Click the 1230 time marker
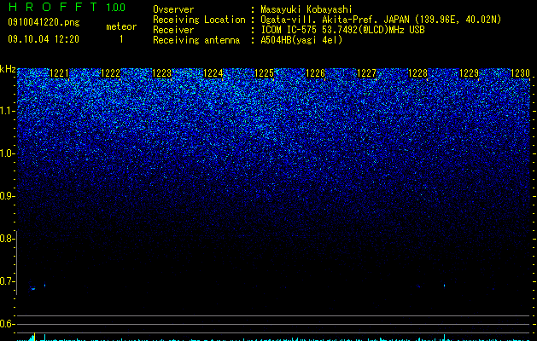 click(520, 73)
